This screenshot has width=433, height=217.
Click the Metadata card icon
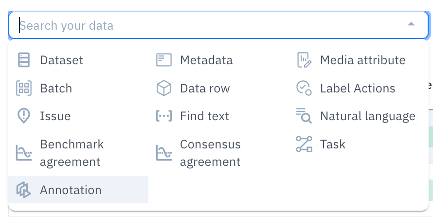tap(163, 60)
